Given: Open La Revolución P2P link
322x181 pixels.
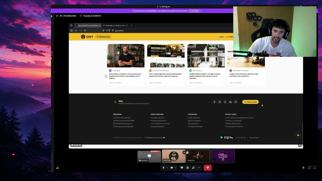Looking at the screenshot, I should (194, 118).
